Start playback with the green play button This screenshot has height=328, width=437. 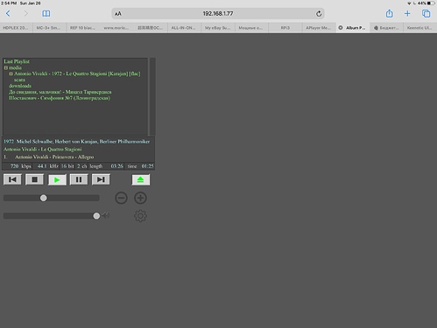[x=57, y=180]
